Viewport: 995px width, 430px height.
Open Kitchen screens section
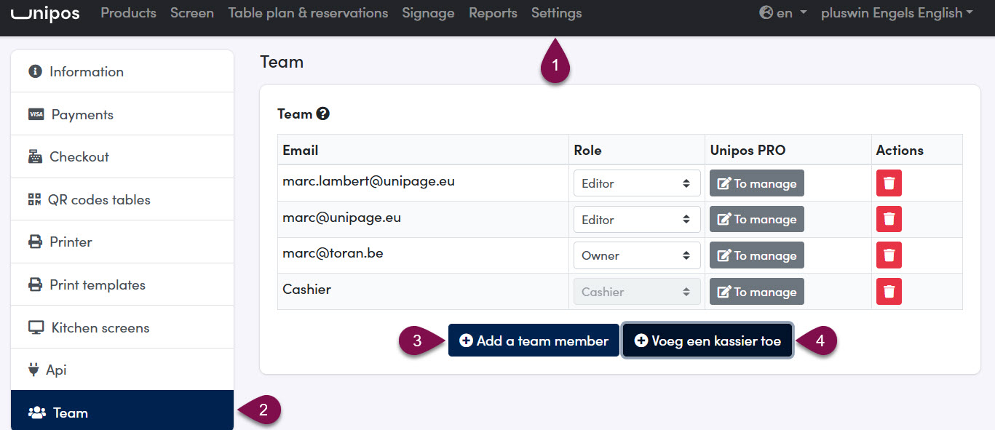click(x=122, y=327)
